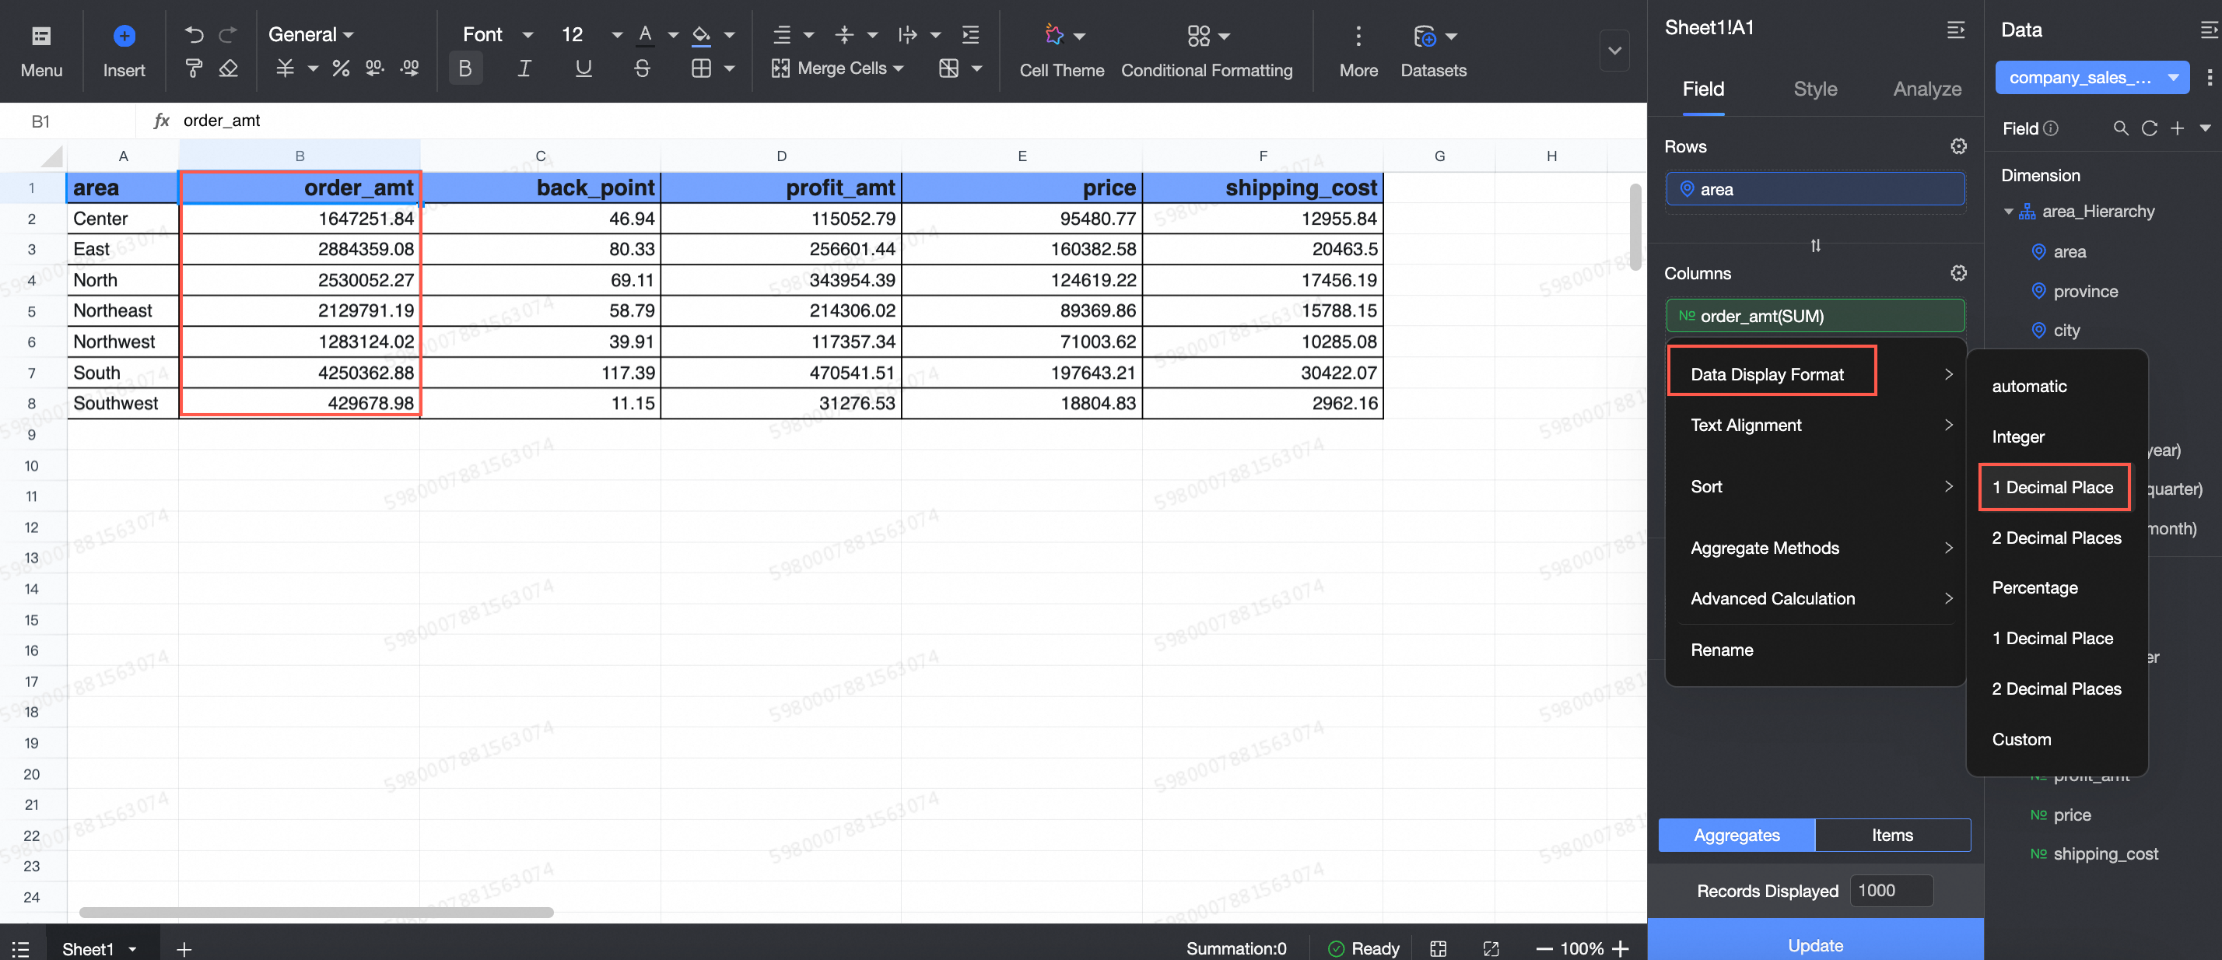Open Data Display Format submenu
Image resolution: width=2222 pixels, height=960 pixels.
(x=1815, y=374)
